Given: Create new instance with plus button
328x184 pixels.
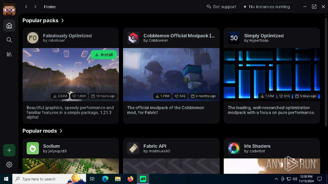Looking at the screenshot, I should click(9, 150).
